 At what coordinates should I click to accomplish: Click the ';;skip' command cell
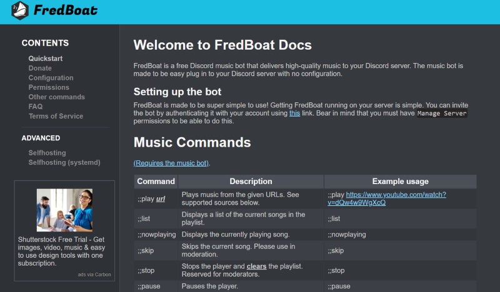156,250
